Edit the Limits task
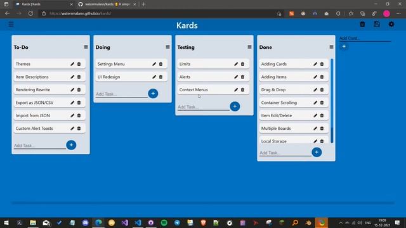 [236, 64]
